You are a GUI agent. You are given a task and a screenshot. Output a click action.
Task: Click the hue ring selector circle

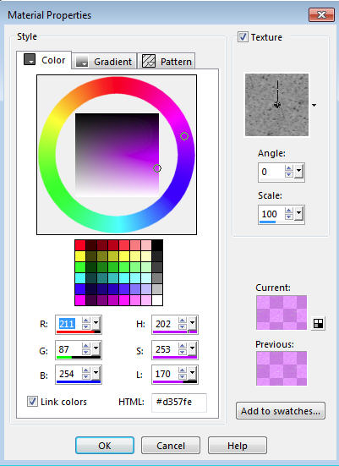[184, 136]
